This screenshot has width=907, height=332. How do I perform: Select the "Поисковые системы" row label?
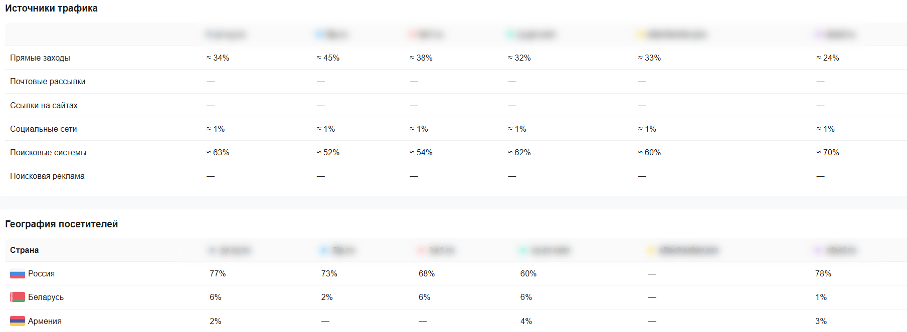48,153
